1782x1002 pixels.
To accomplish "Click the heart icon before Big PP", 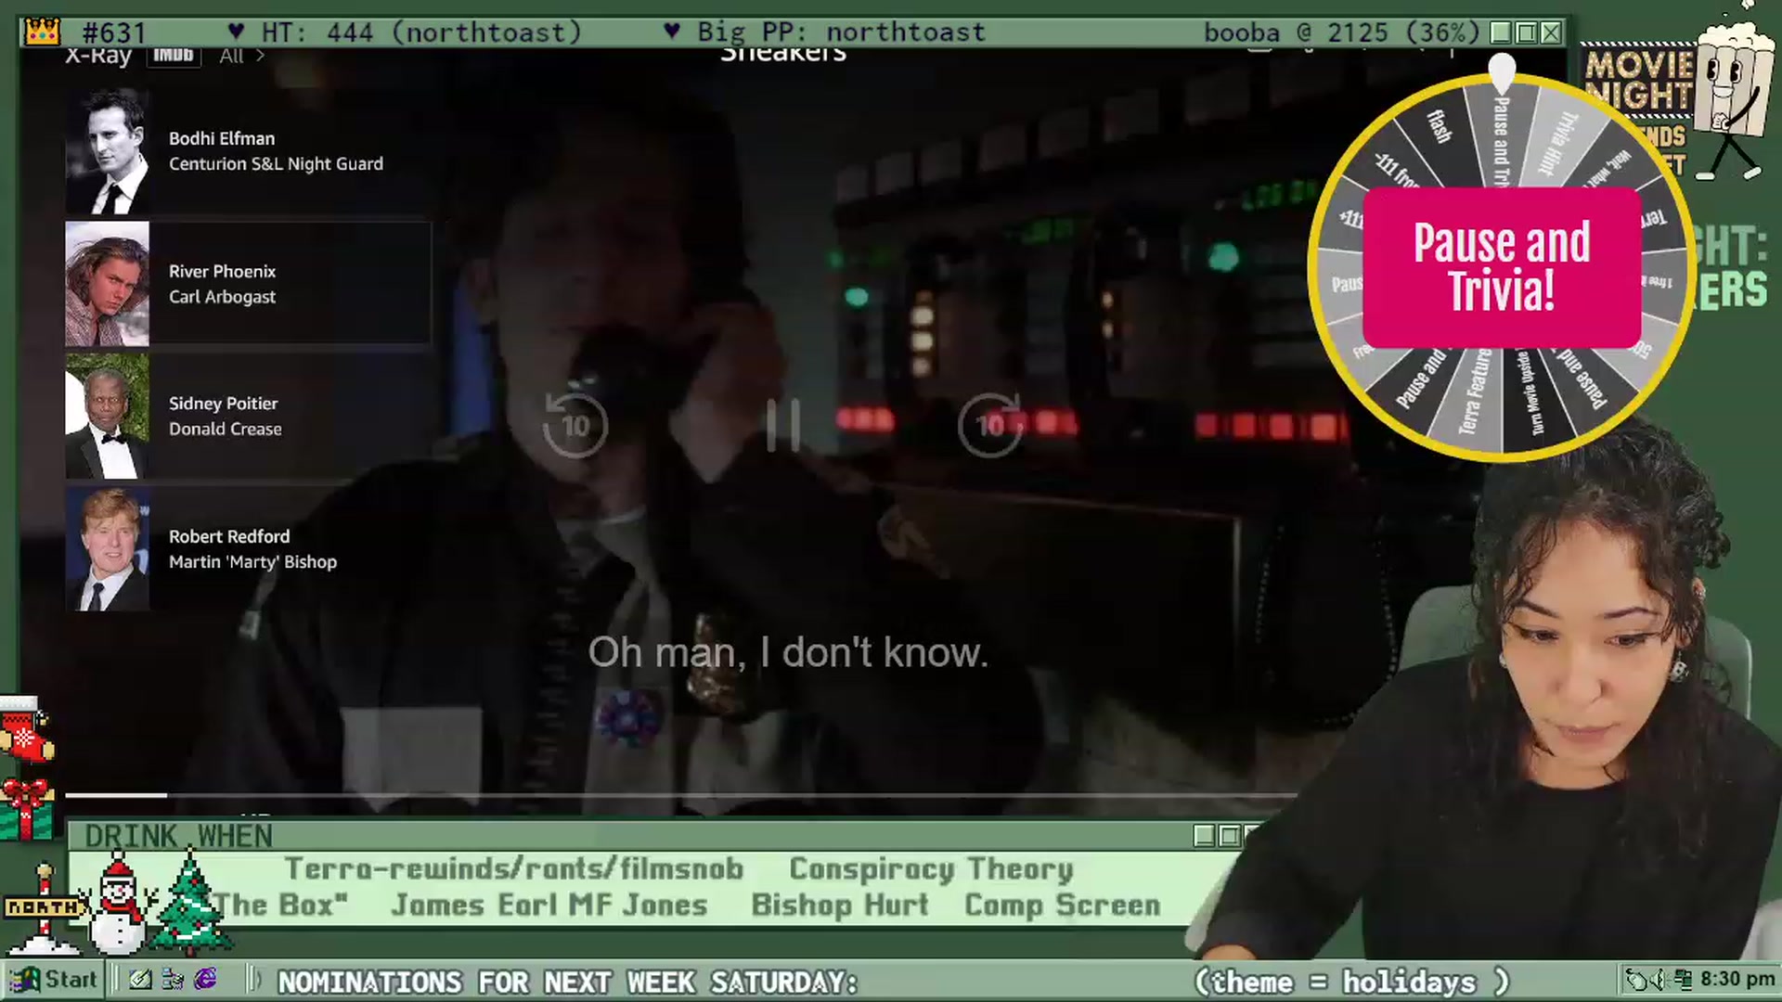I will click(672, 32).
